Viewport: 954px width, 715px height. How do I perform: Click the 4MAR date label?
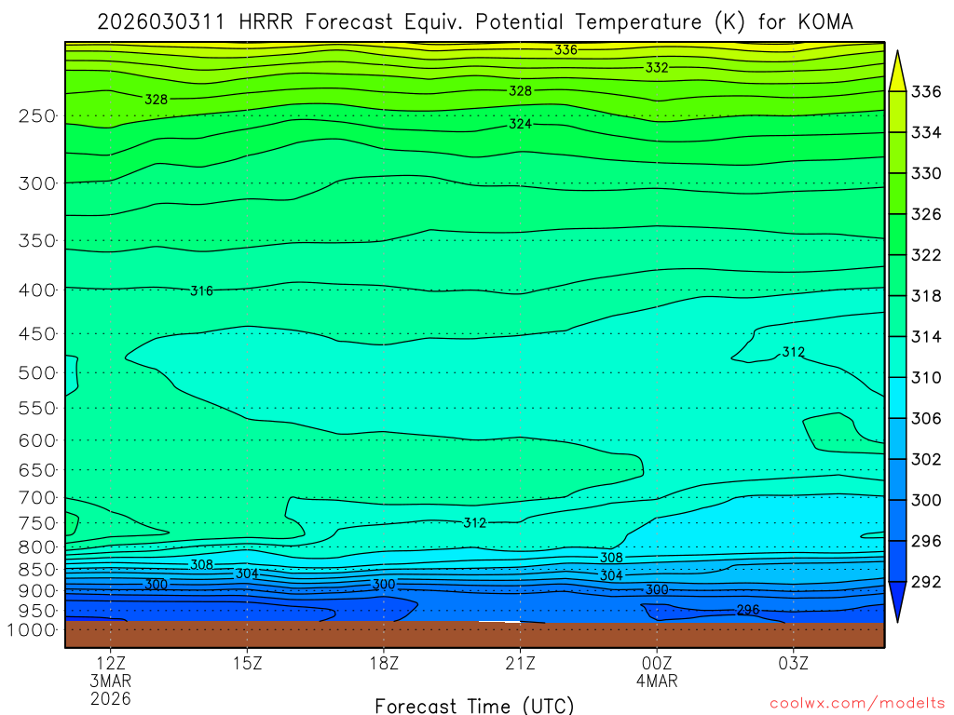657,681
